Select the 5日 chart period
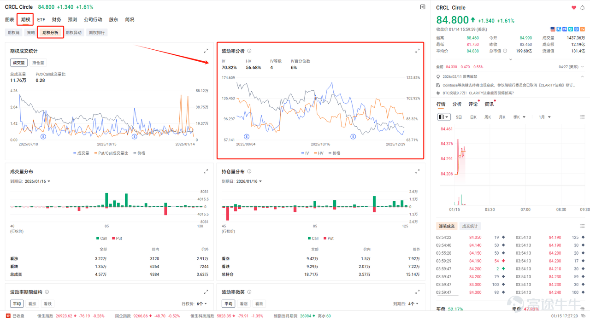This screenshot has width=590, height=321. point(459,117)
